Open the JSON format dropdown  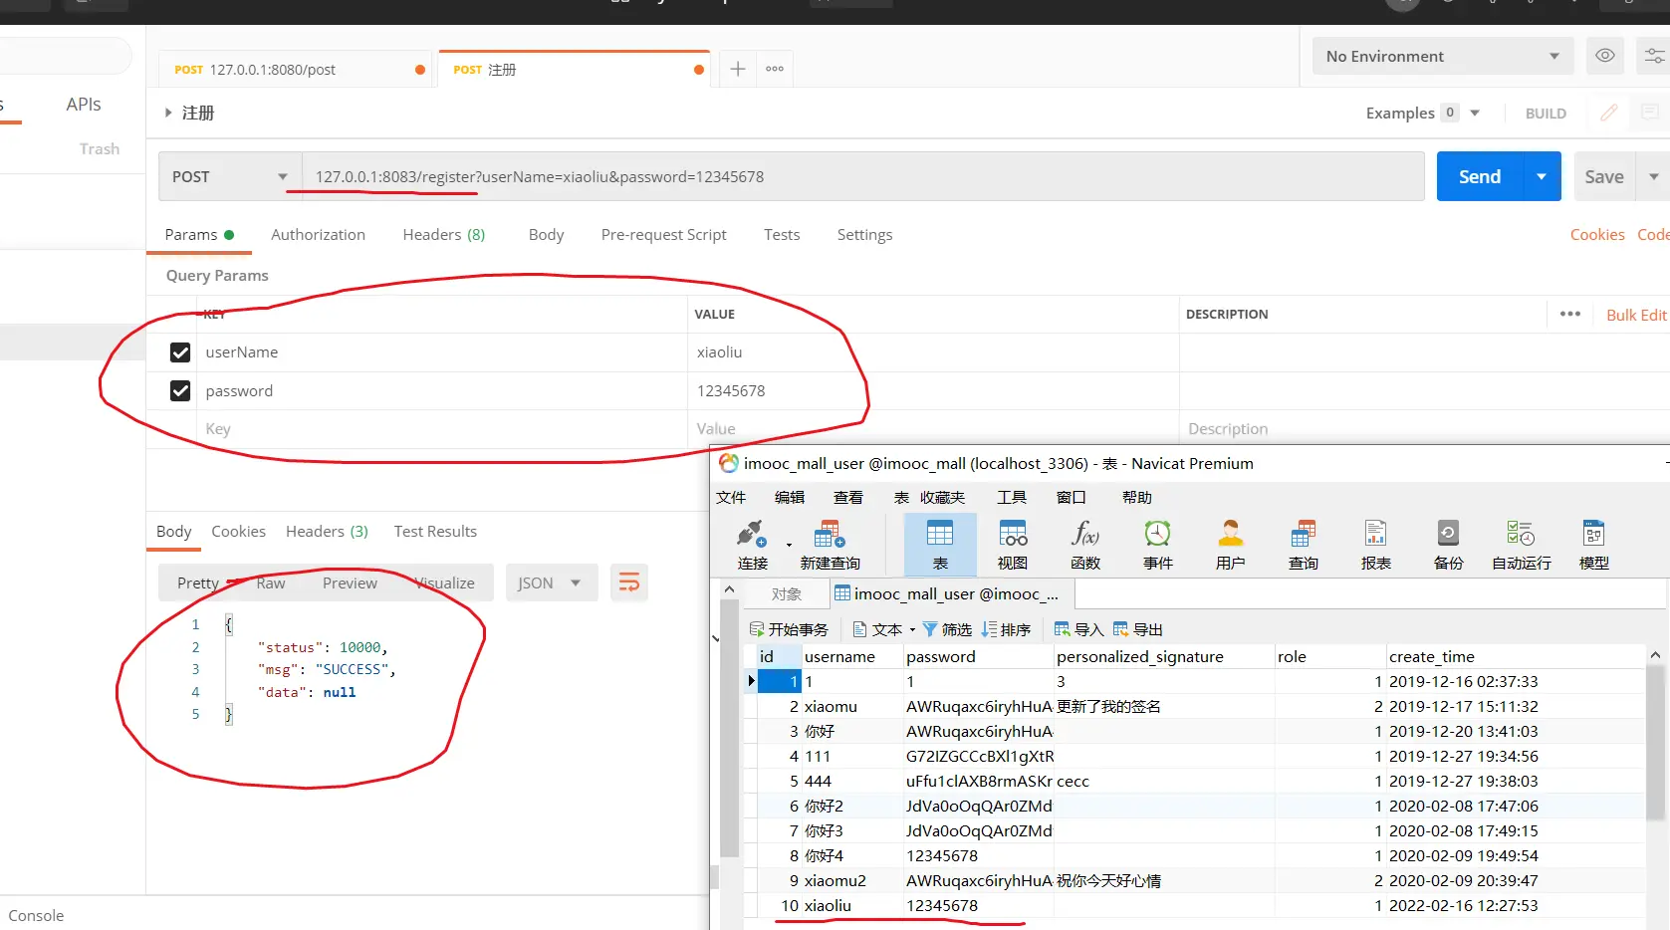[551, 583]
